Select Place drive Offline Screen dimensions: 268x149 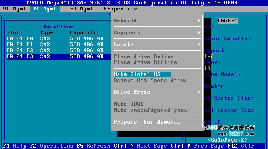pyautogui.click(x=146, y=63)
